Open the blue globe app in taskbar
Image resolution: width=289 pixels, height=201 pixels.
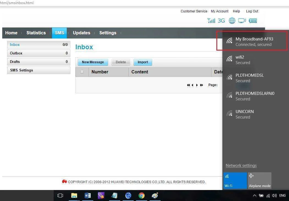pos(128,196)
